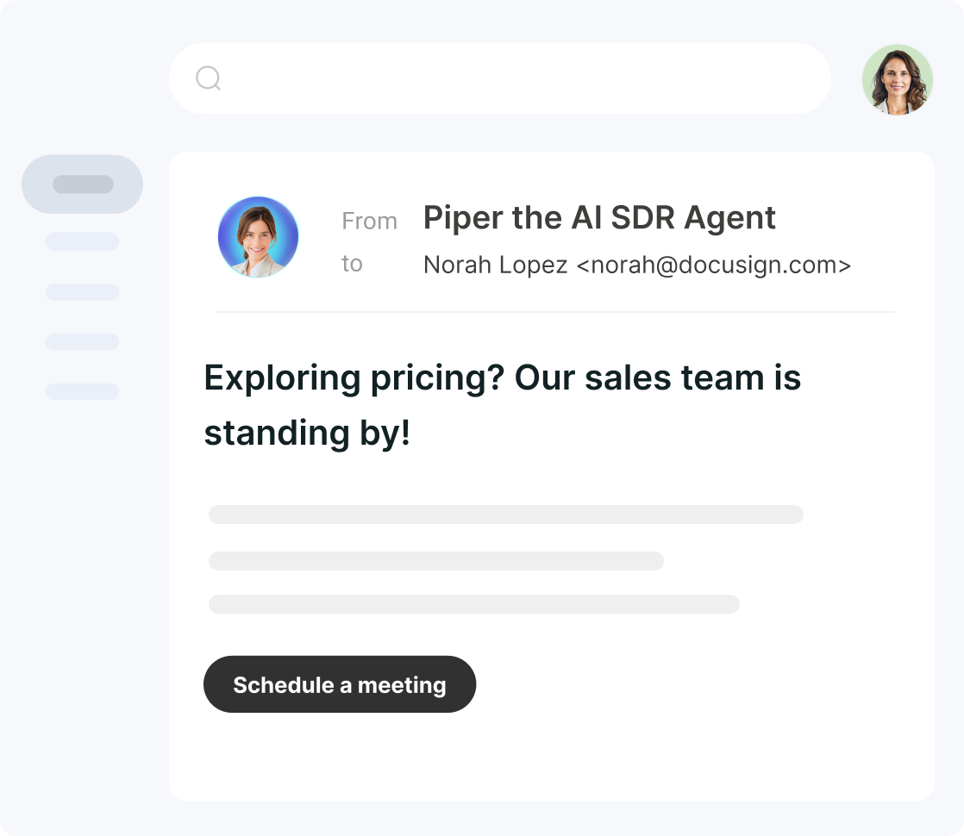Select the second sidebar placeholder item

(83, 241)
